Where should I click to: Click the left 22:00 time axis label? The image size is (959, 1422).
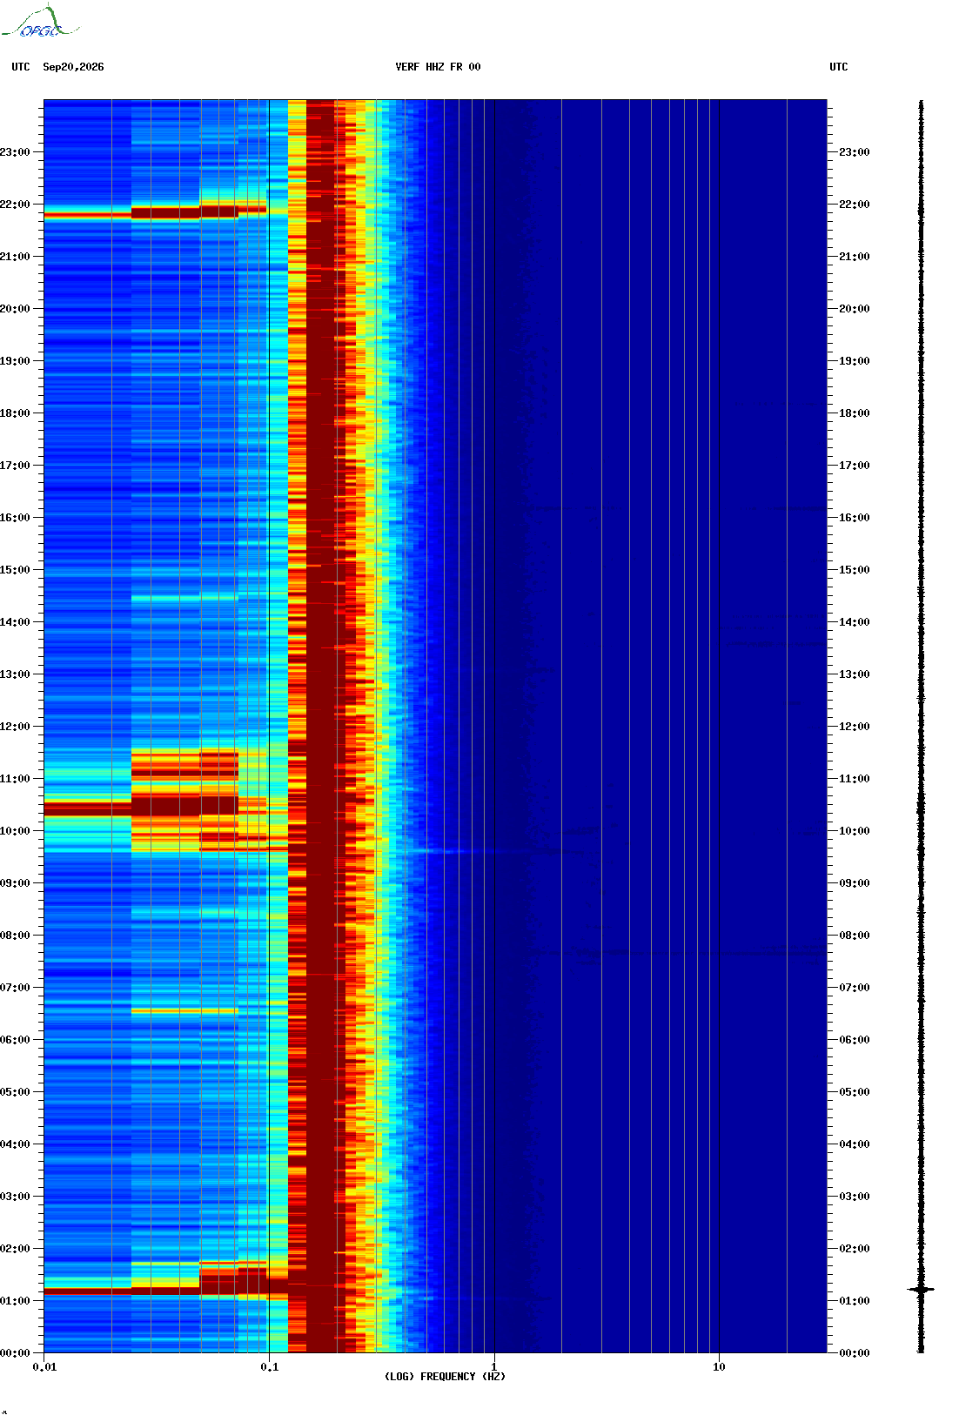15,205
